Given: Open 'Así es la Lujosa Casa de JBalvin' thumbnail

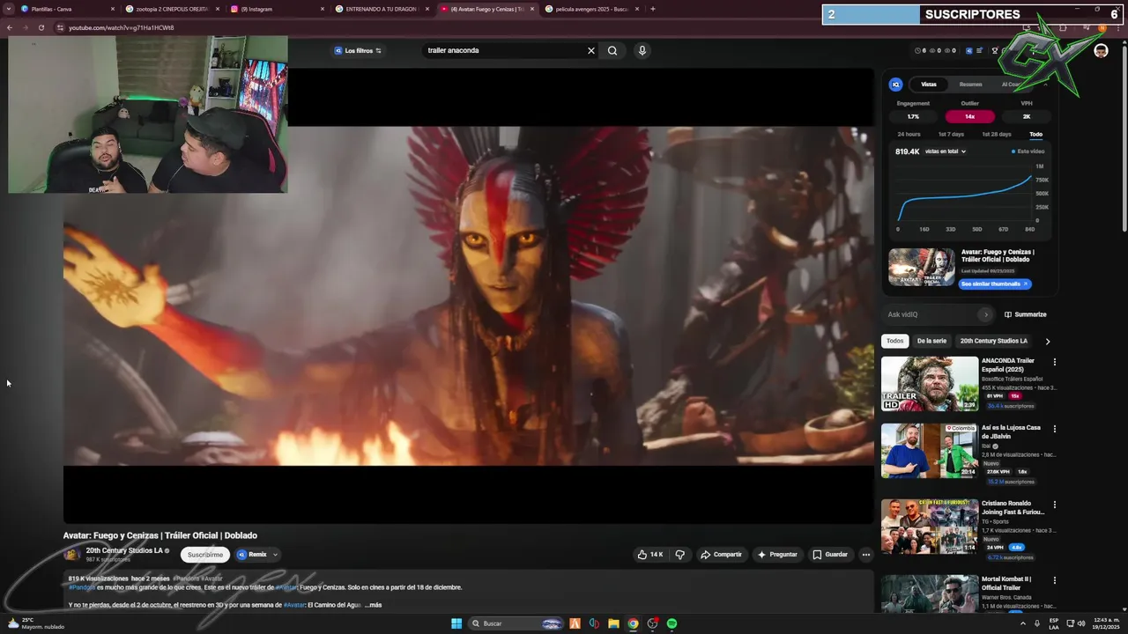Looking at the screenshot, I should point(930,451).
